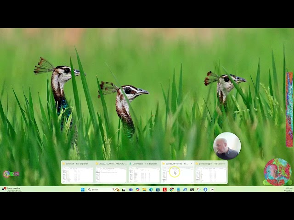
Task: Open the Windsurf taskbar icon
Action: (212, 189)
